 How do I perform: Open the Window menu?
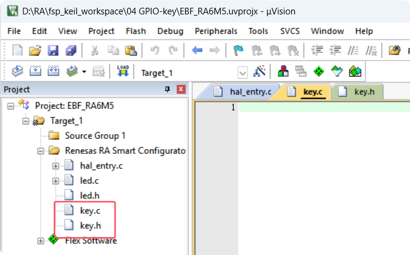327,31
